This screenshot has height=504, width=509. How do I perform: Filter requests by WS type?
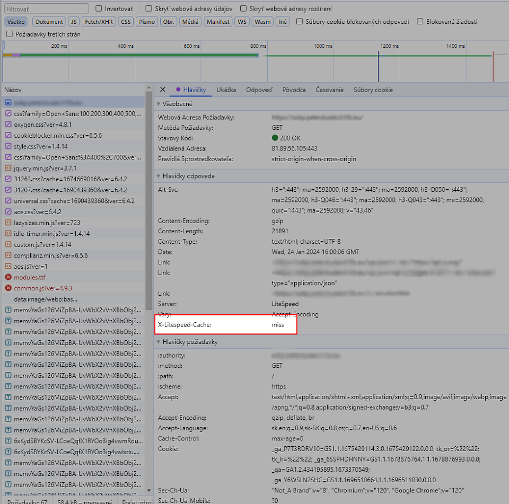pos(242,22)
